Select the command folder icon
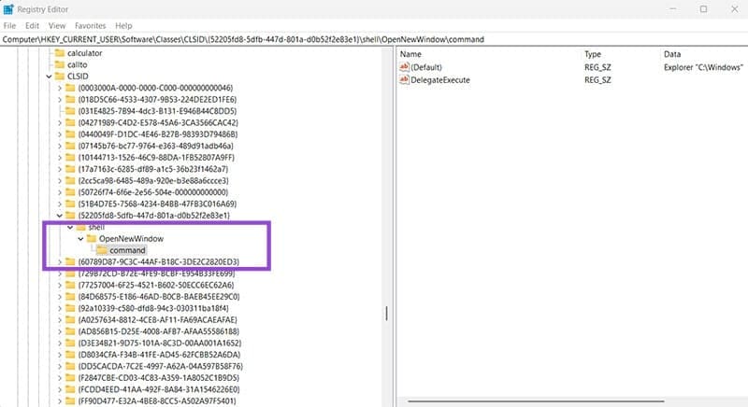 (x=100, y=250)
